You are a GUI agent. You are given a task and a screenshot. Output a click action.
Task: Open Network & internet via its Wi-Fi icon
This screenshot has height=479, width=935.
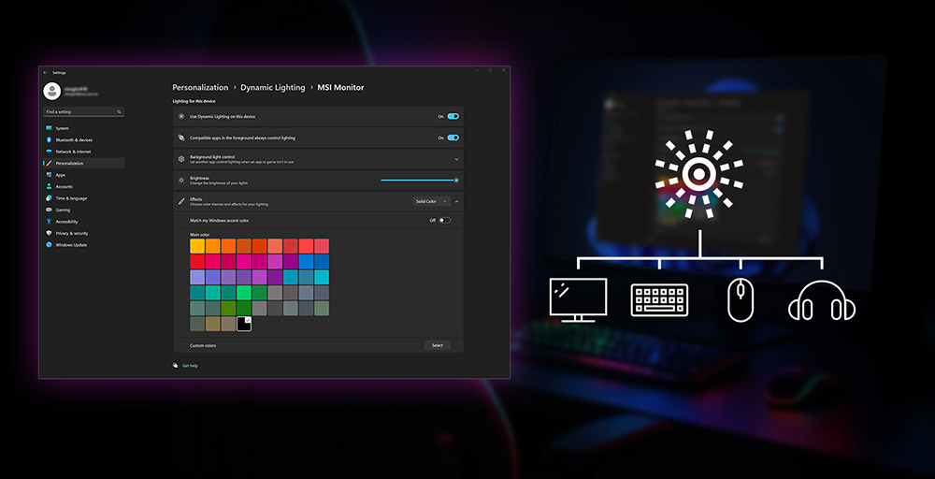(x=49, y=152)
